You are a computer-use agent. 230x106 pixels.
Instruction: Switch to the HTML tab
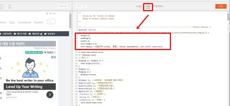click(x=139, y=7)
